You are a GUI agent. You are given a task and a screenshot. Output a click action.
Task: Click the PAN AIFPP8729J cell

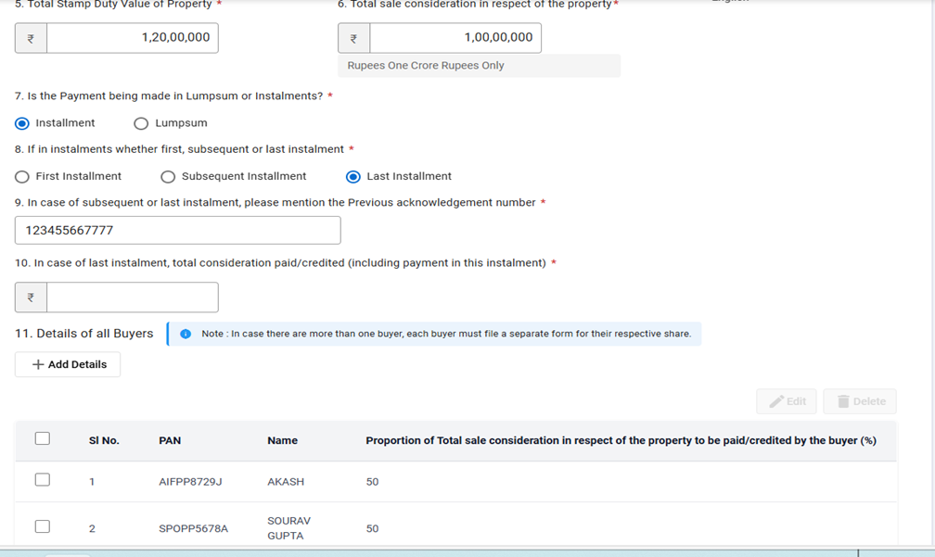(190, 482)
